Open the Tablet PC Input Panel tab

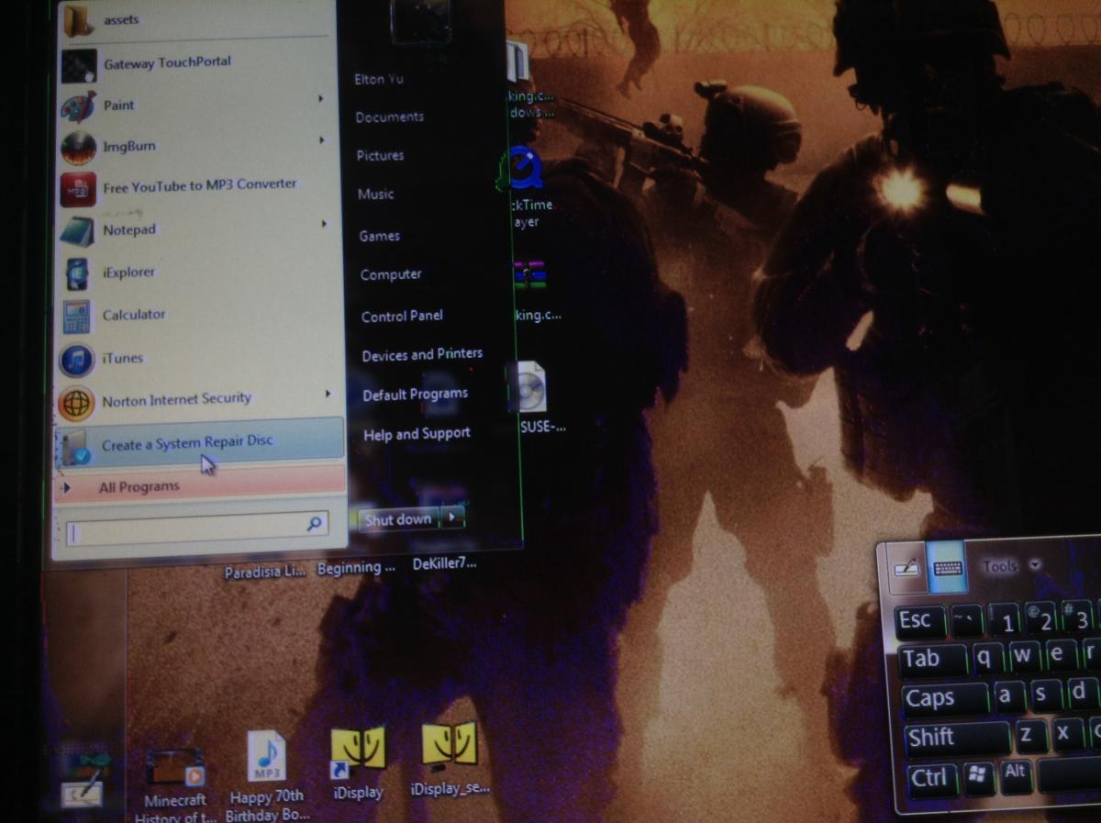point(84,782)
